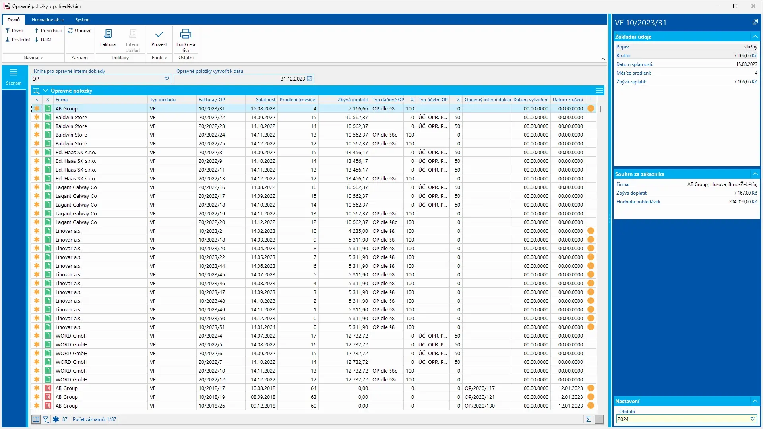Click the Brutto label link

click(x=623, y=56)
